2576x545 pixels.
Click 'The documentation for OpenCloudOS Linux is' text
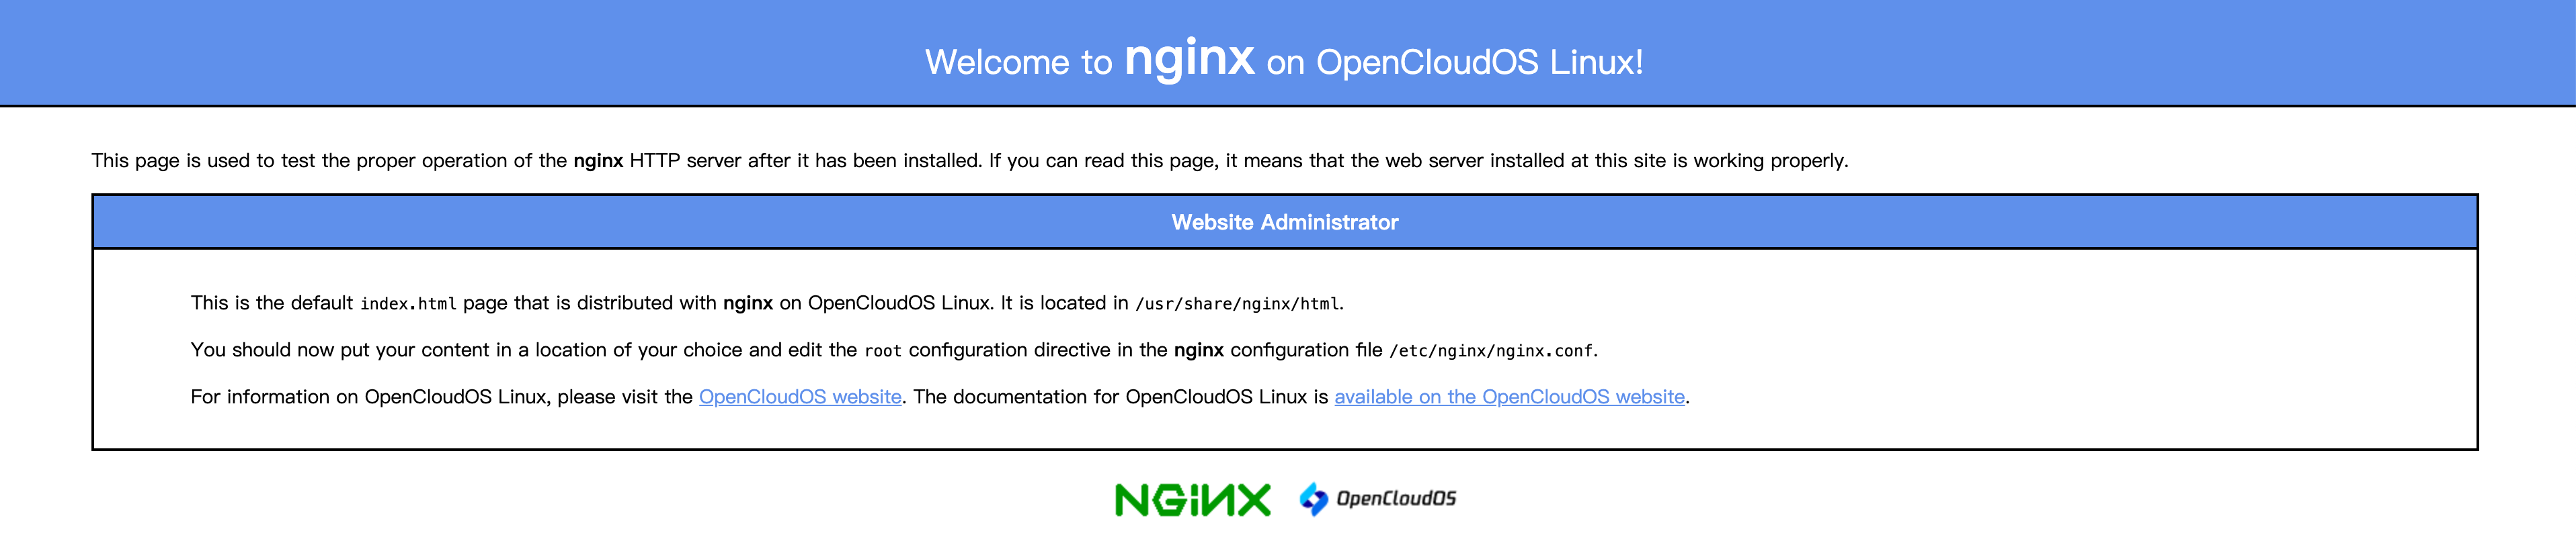(1120, 396)
